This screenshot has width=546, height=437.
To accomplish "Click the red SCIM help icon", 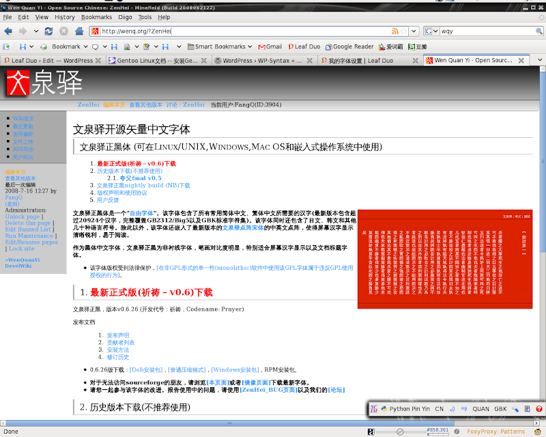I will (539, 409).
